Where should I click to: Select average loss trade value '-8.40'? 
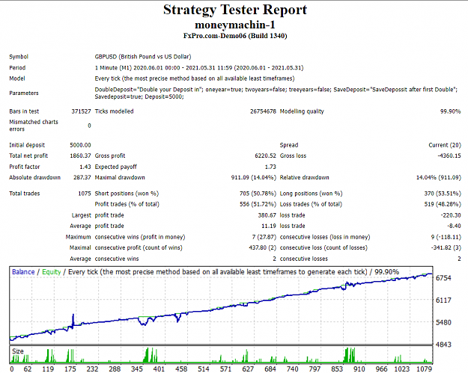[454, 226]
